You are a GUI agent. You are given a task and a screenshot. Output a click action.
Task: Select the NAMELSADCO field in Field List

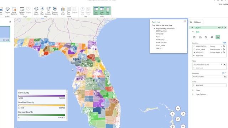click(161, 43)
